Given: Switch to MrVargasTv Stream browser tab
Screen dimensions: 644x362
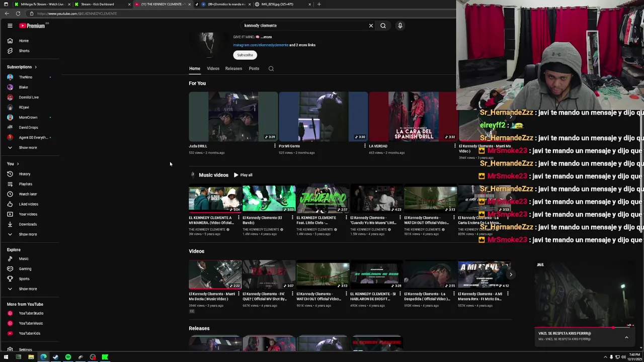Looking at the screenshot, I should [x=42, y=4].
